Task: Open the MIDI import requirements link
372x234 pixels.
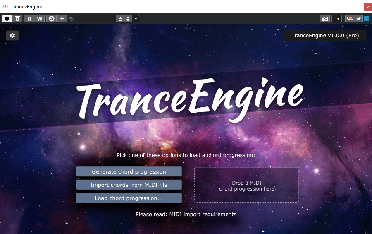Action: 186,214
